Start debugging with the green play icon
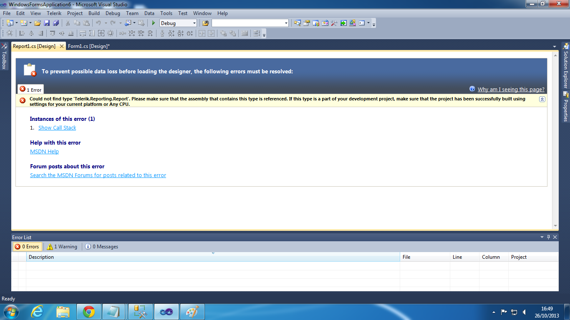 154,23
